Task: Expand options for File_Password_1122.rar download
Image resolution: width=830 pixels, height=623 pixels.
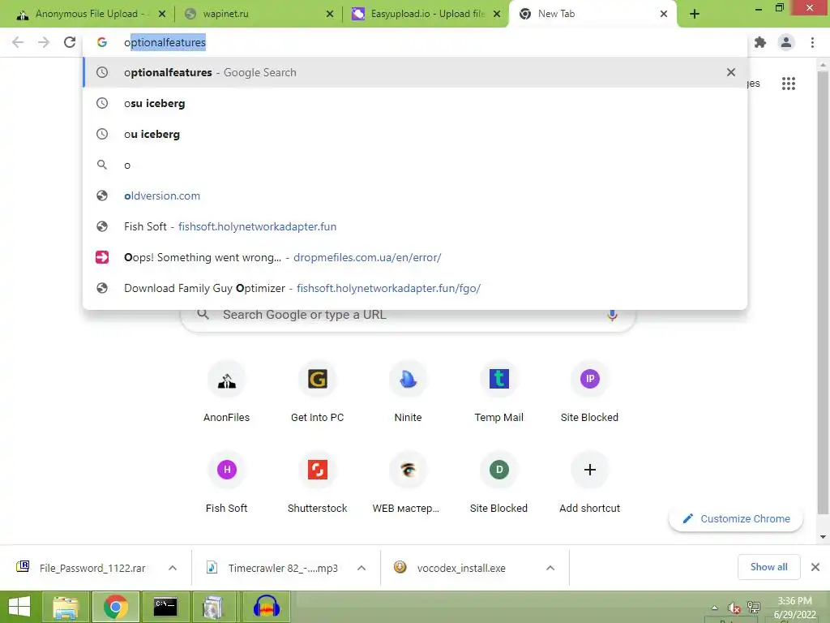Action: (x=173, y=568)
